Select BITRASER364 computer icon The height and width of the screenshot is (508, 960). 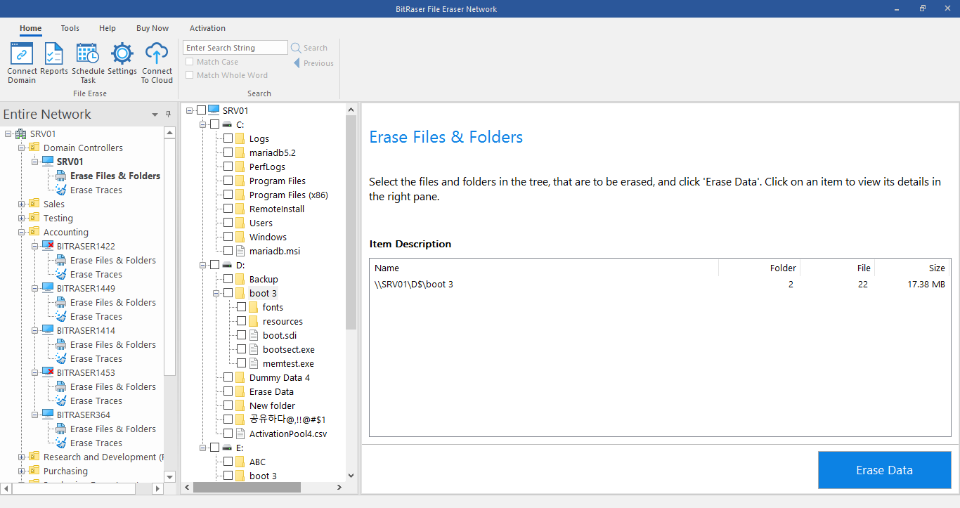[x=48, y=415]
